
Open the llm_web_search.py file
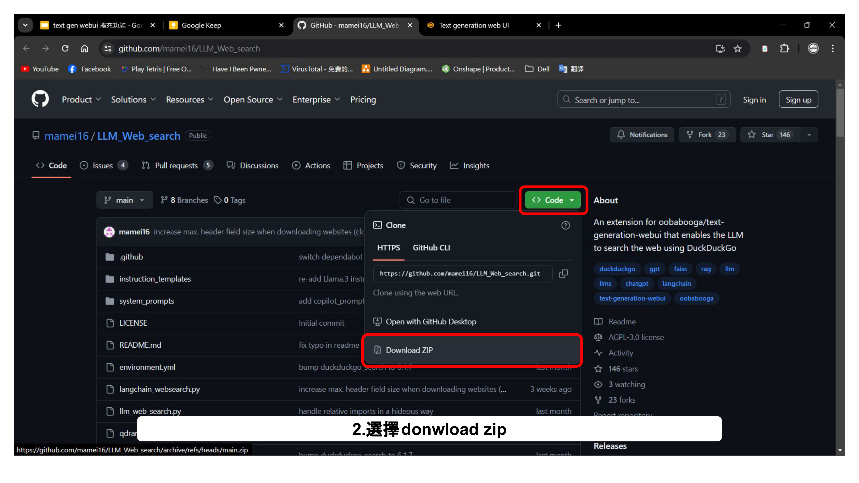coord(150,411)
